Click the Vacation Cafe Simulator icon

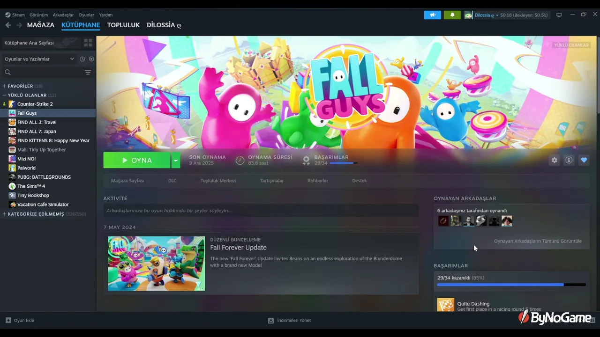(x=12, y=205)
